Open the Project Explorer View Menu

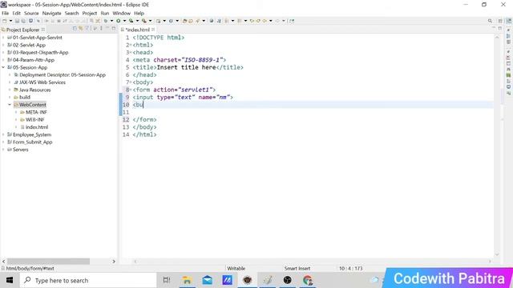101,29
